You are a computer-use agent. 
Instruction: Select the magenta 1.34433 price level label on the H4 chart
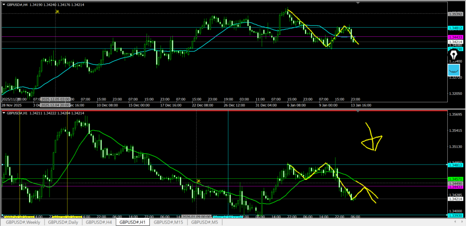point(454,37)
